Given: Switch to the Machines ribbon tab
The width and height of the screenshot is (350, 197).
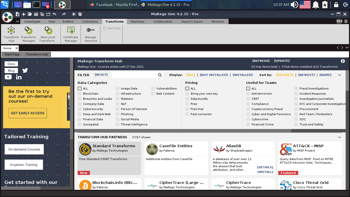Looking at the screenshot, I should coord(138,22).
